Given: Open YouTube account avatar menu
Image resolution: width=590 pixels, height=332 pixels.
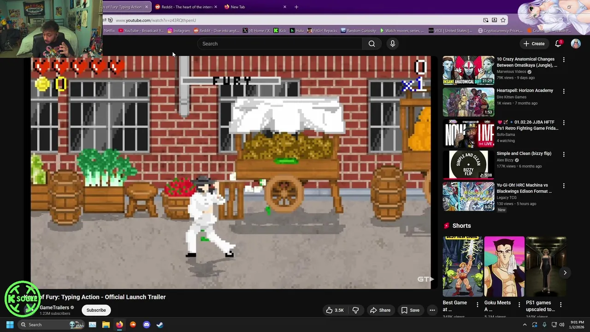Looking at the screenshot, I should 576,44.
